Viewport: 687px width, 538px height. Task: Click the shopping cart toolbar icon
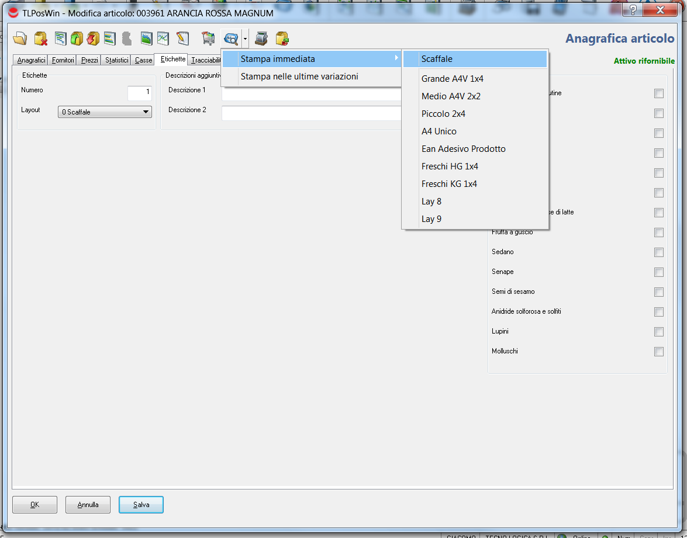(x=208, y=39)
